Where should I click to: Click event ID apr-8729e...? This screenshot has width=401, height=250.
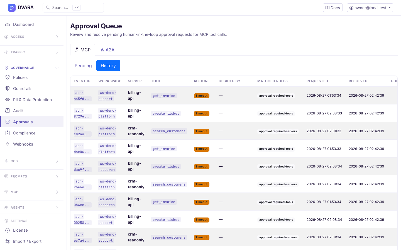[82, 113]
